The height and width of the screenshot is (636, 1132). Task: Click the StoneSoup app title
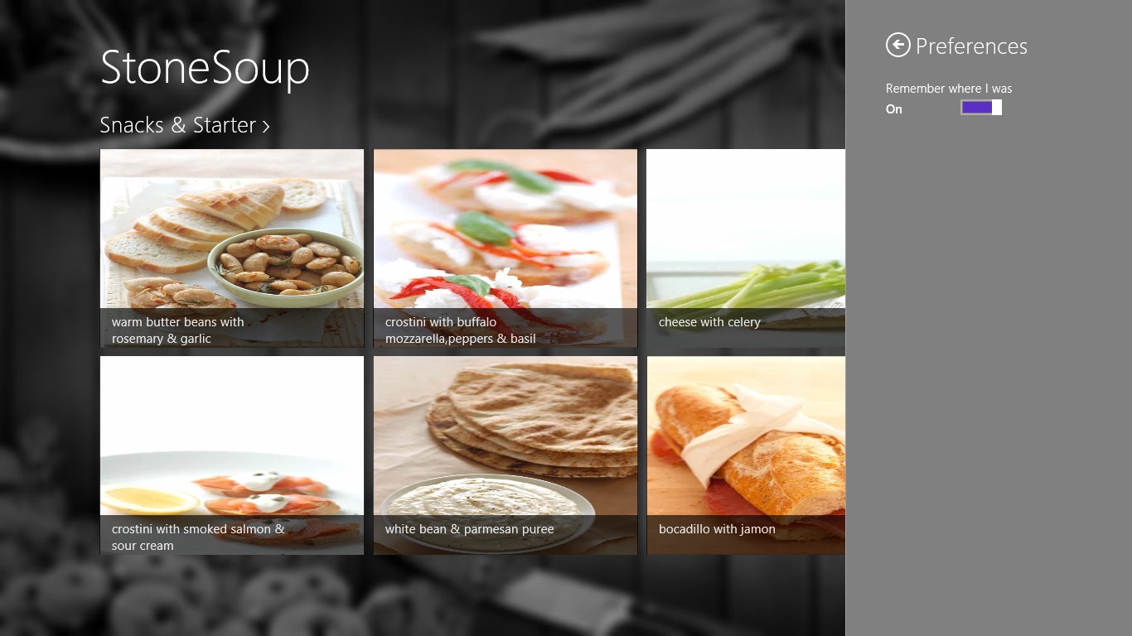coord(205,68)
